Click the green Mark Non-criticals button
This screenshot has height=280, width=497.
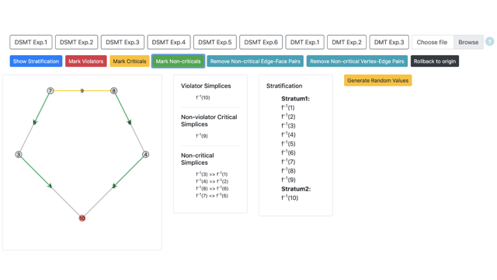pyautogui.click(x=178, y=61)
